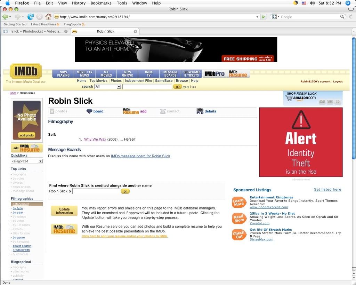Open Spotlight search in the menu bar

click(348, 3)
